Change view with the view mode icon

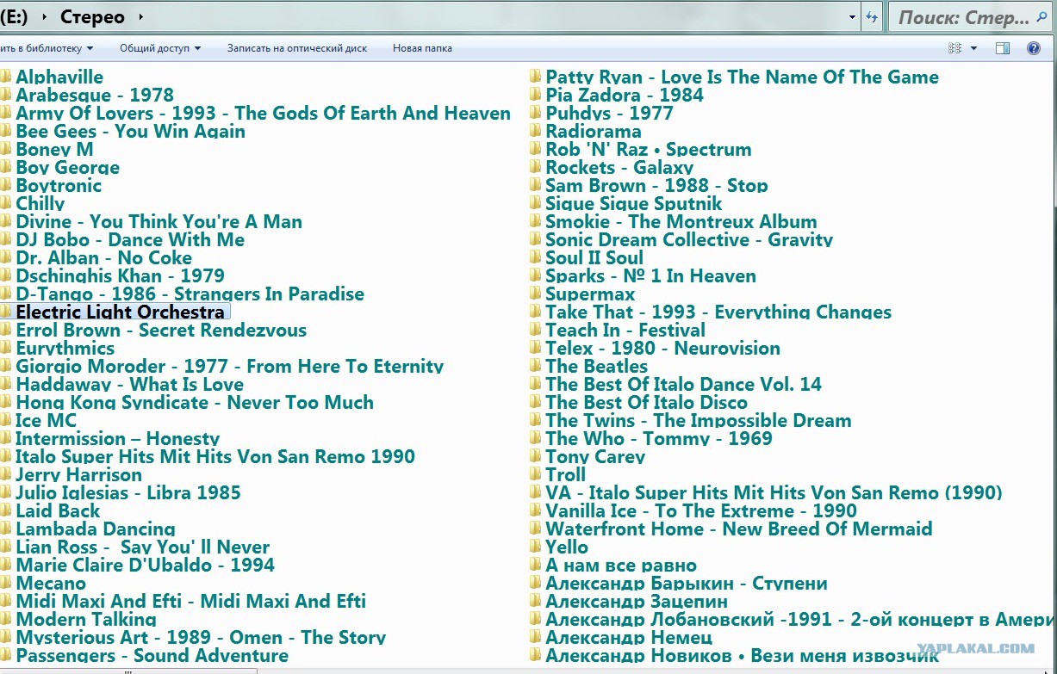(x=954, y=48)
